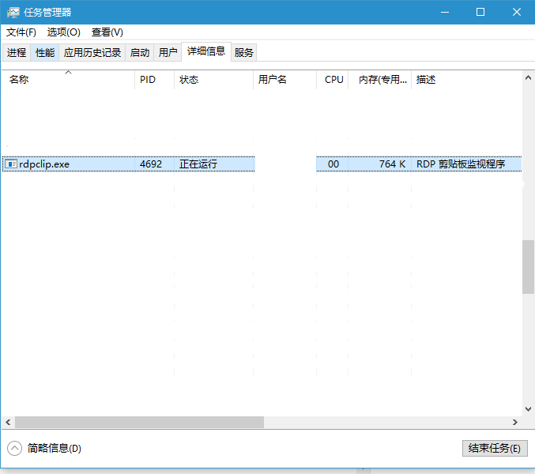The height and width of the screenshot is (474, 535).
Task: Switch to the 进程 tab
Action: pyautogui.click(x=17, y=52)
